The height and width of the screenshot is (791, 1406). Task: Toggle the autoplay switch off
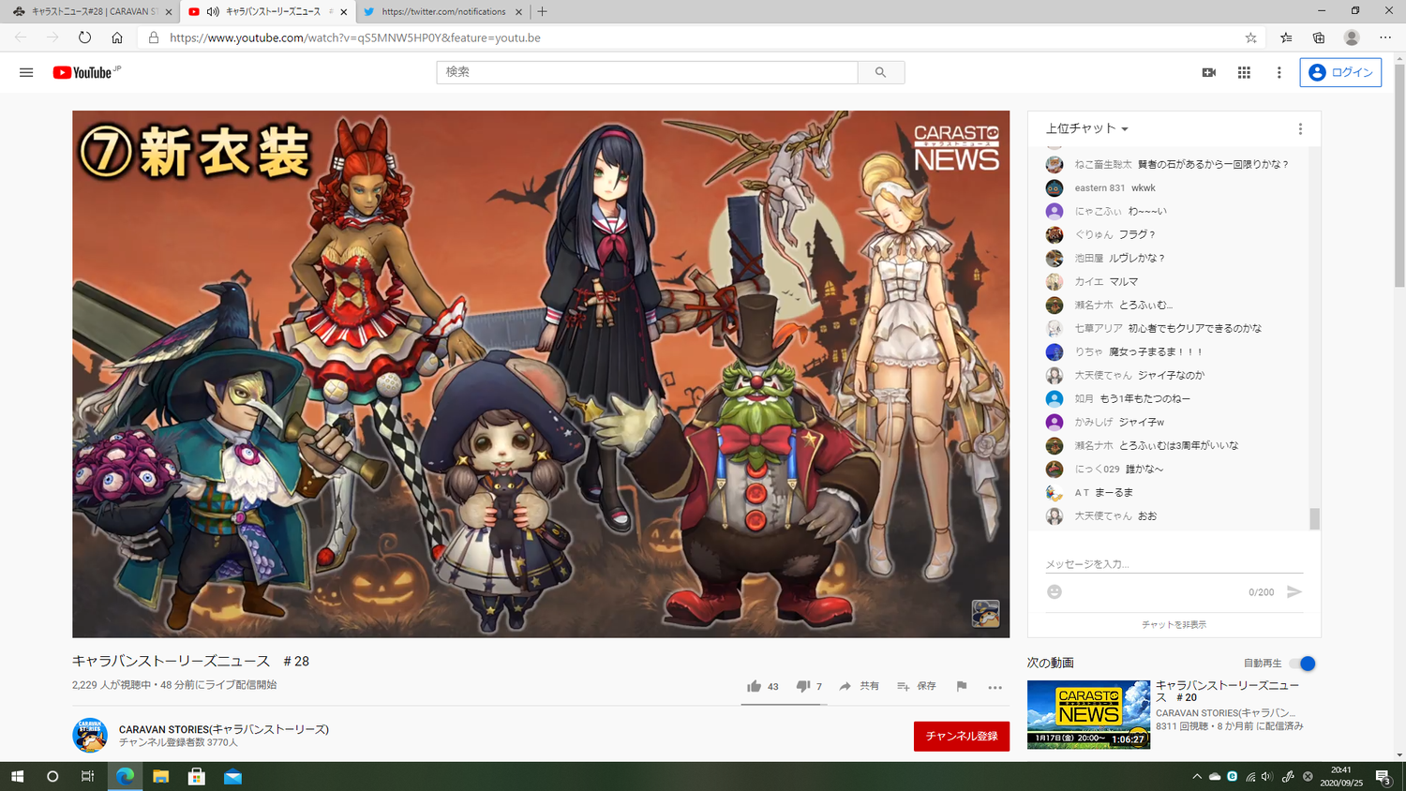click(x=1302, y=664)
